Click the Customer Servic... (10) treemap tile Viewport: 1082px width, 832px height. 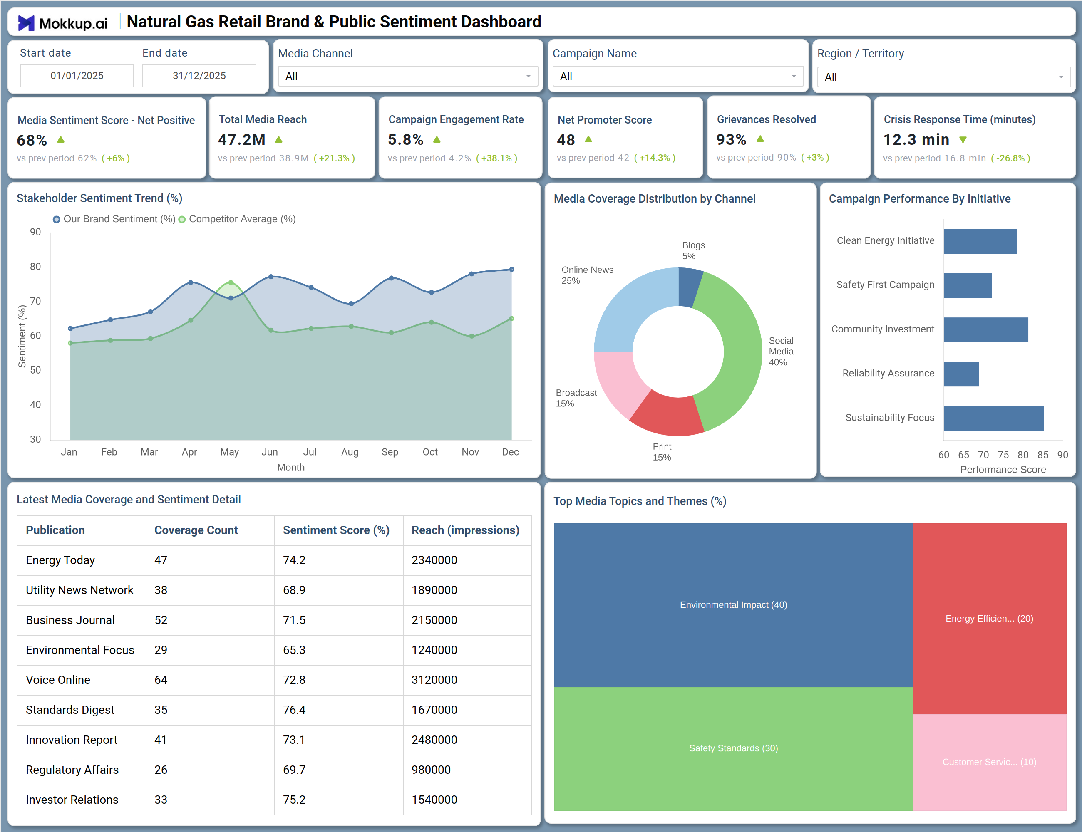[989, 762]
